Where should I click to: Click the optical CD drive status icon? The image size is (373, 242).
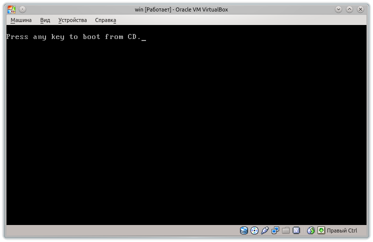pyautogui.click(x=254, y=230)
